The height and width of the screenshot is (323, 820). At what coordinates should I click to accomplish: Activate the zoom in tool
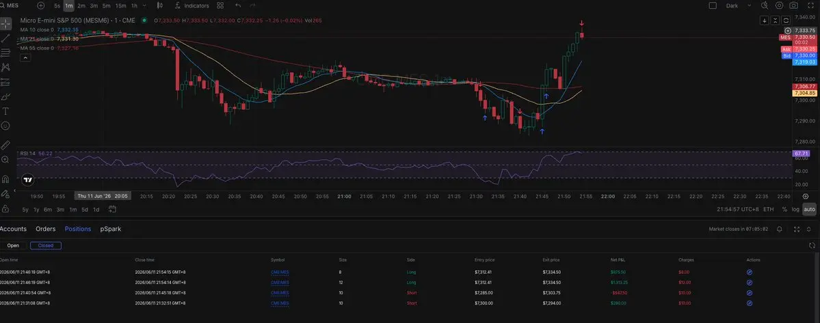pos(5,160)
